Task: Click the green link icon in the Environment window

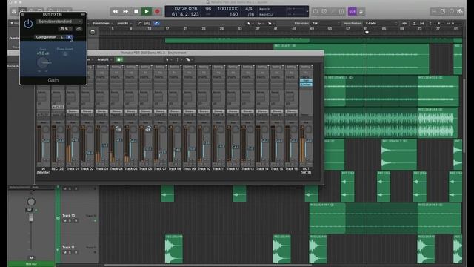Action: point(119,59)
